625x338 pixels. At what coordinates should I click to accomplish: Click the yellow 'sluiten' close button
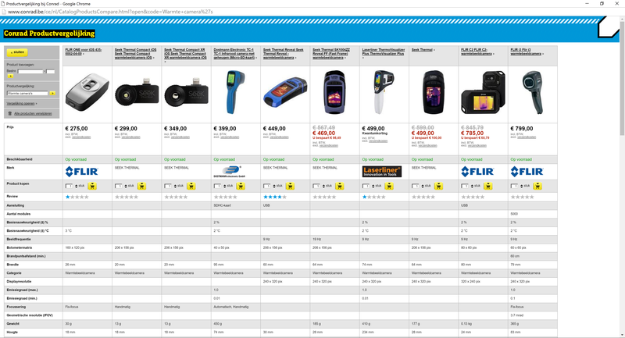click(x=17, y=53)
